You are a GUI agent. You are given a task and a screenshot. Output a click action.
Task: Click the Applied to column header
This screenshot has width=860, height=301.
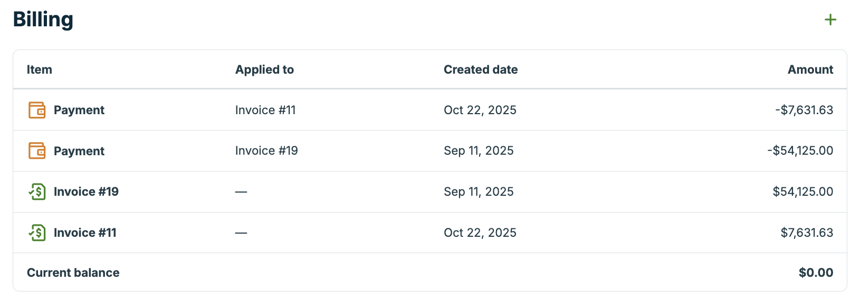tap(264, 69)
